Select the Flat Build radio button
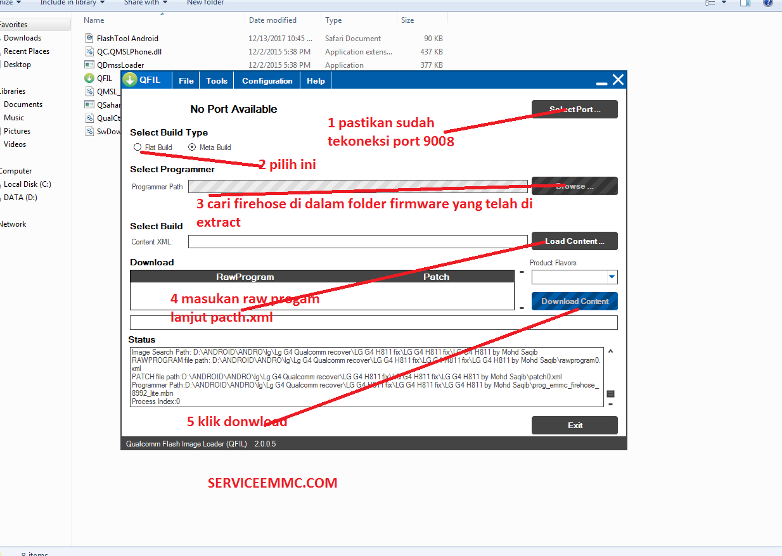The height and width of the screenshot is (556, 782). point(138,147)
